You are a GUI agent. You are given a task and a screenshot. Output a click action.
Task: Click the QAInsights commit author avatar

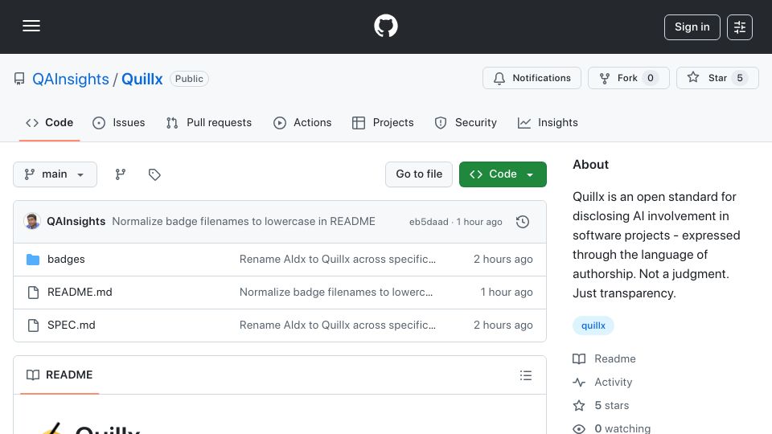32,222
